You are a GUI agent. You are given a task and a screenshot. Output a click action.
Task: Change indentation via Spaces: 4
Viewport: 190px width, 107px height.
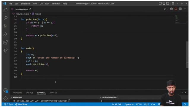(x=129, y=104)
